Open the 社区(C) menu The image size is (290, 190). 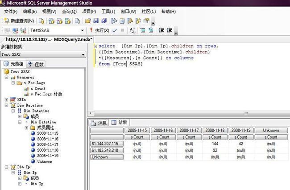[149, 12]
